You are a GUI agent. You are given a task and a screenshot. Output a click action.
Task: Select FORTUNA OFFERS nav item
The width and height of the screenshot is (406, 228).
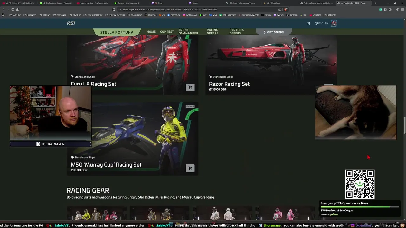[236, 32]
